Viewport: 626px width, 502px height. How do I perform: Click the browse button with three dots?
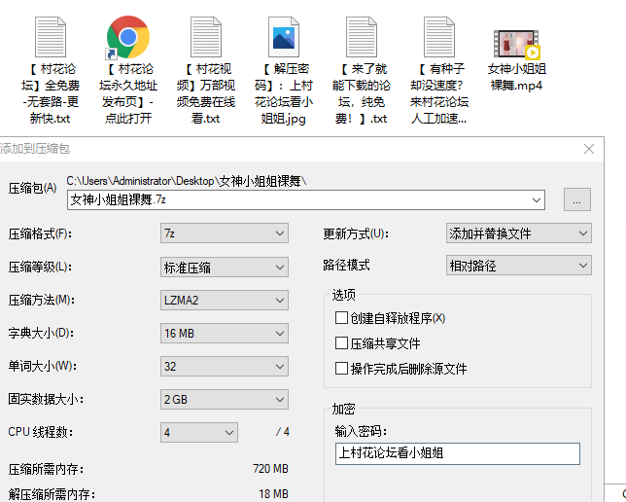(x=575, y=199)
